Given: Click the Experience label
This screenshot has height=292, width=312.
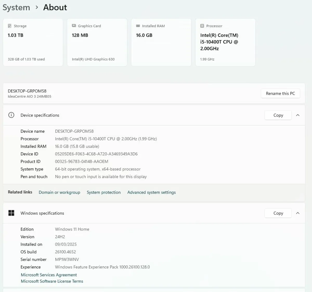Looking at the screenshot, I should coord(30,267).
